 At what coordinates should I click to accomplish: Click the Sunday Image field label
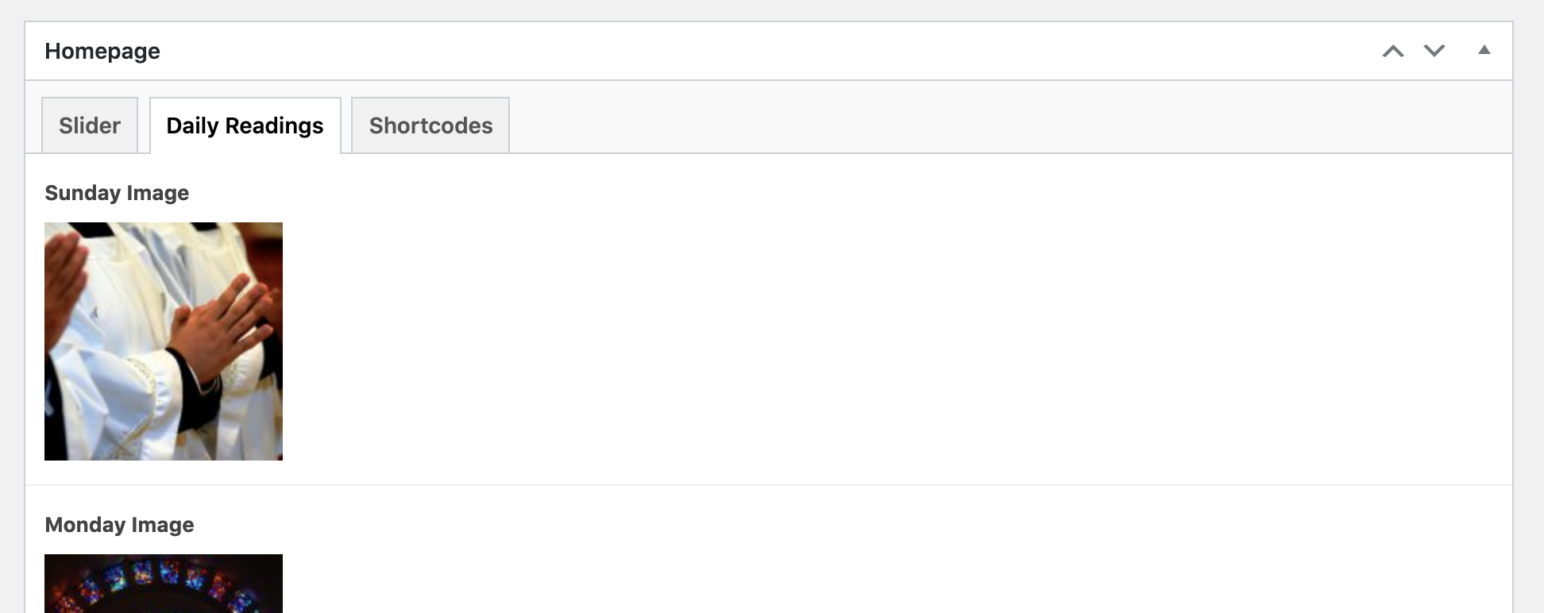(x=117, y=193)
